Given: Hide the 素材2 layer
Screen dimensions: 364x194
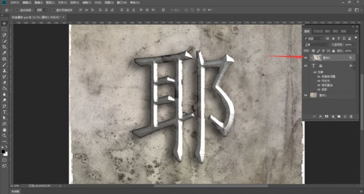Looking at the screenshot, I should point(306,58).
